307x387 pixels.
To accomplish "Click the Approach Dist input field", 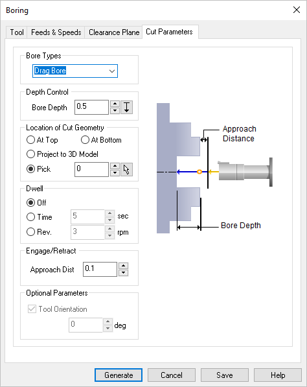I will click(100, 269).
